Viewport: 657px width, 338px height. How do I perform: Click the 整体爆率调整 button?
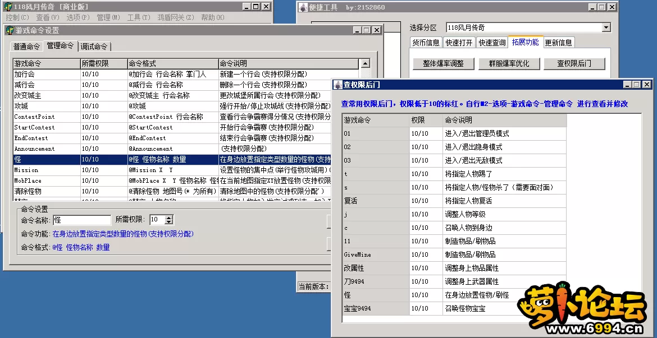443,63
